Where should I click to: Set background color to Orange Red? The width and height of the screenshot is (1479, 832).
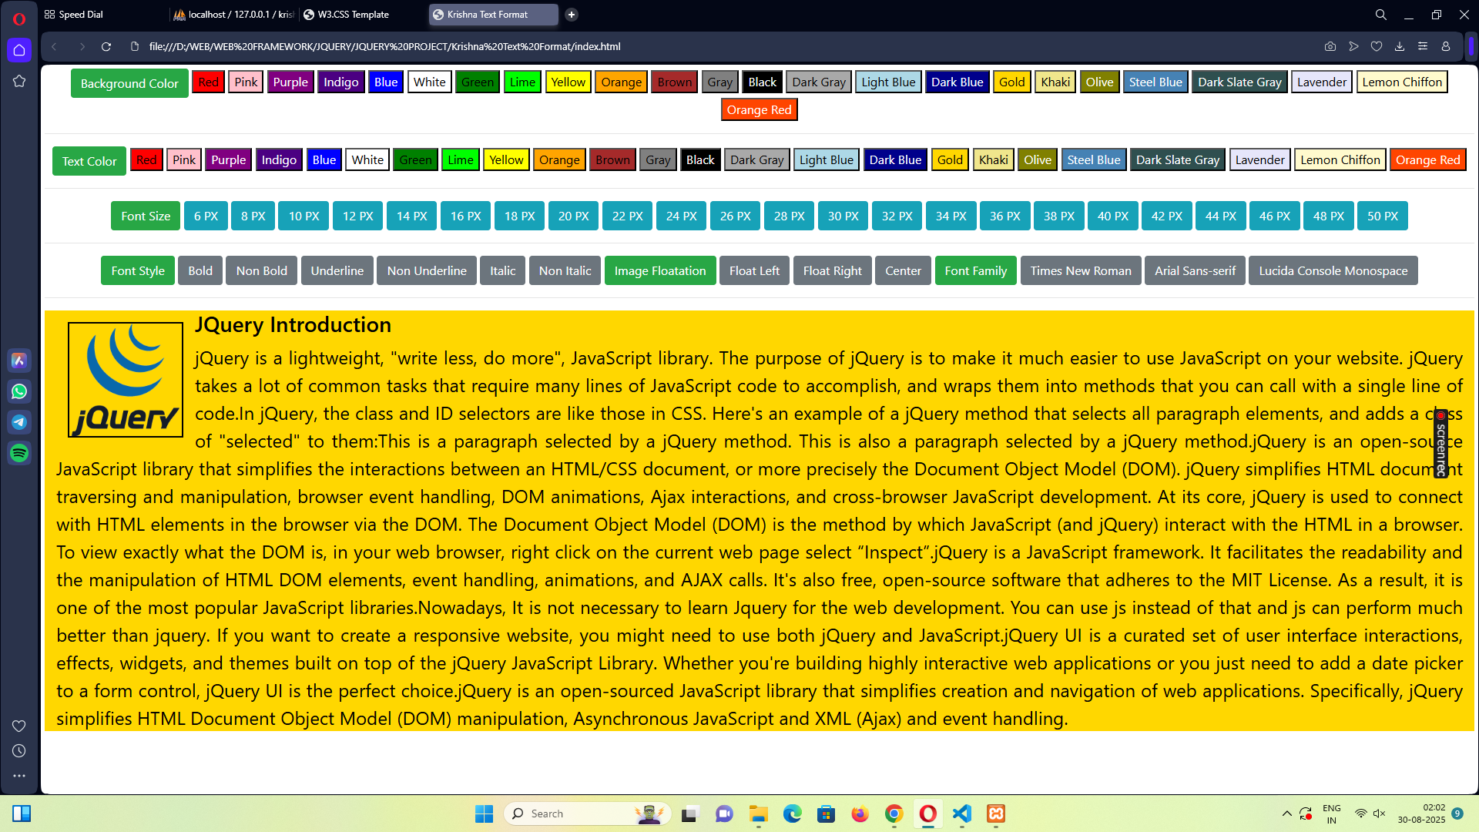(760, 109)
